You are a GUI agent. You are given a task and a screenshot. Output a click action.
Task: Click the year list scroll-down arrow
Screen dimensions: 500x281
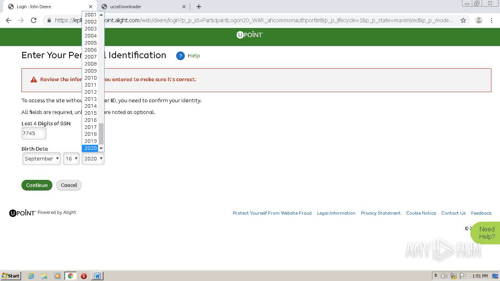pos(101,148)
